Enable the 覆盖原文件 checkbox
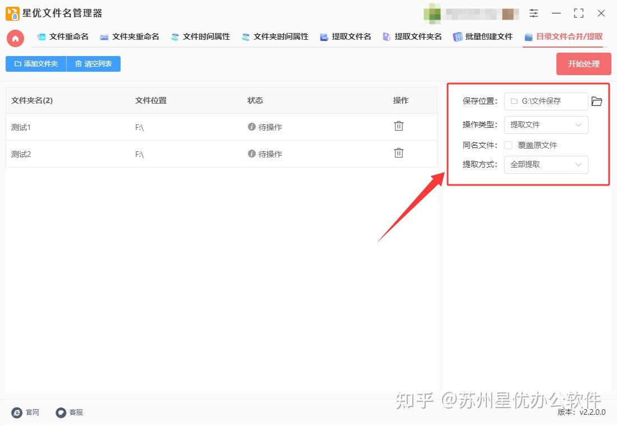Image resolution: width=617 pixels, height=426 pixels. click(508, 145)
